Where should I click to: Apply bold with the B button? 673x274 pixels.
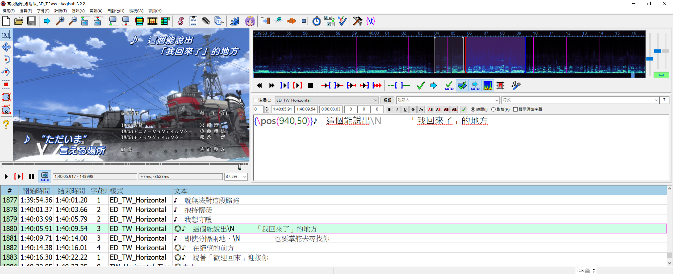[389, 109]
